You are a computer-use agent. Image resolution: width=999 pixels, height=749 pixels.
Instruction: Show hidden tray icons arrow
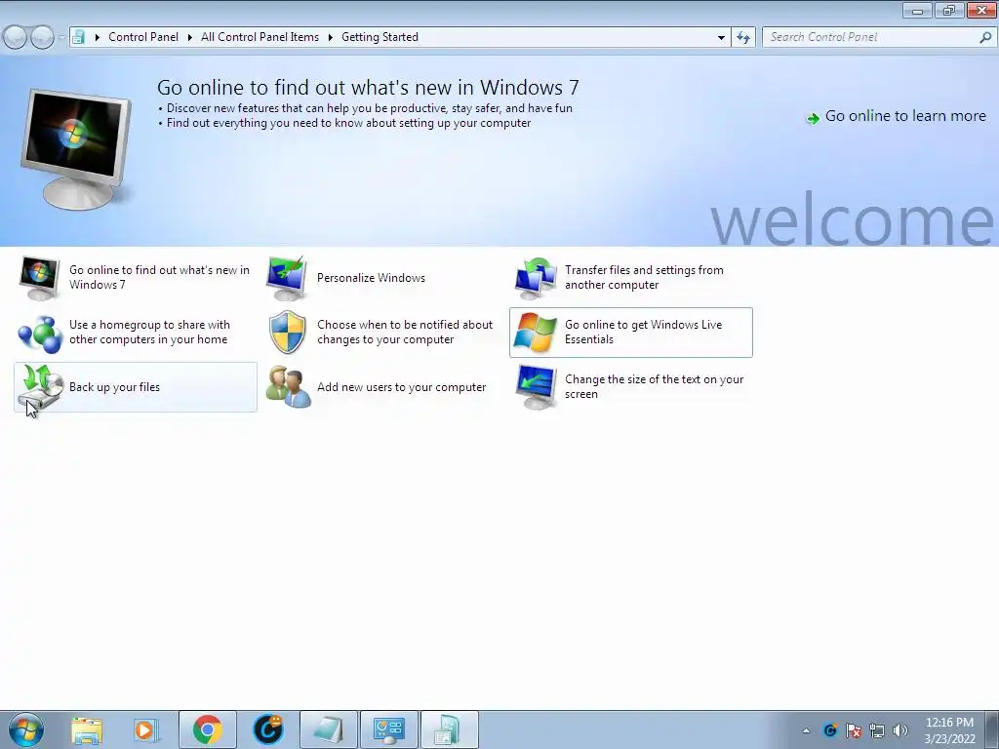pos(806,730)
